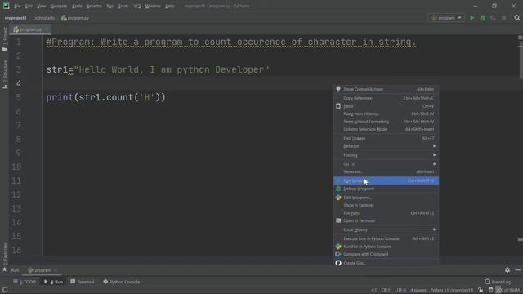
Task: Click the print(str1.count('H')) code line
Action: tap(105, 97)
